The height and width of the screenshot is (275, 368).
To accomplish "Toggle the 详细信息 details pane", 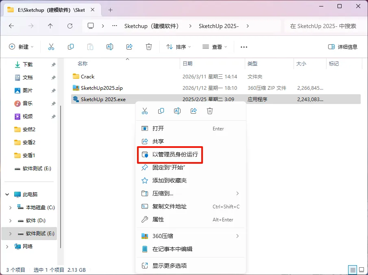I will pyautogui.click(x=343, y=47).
